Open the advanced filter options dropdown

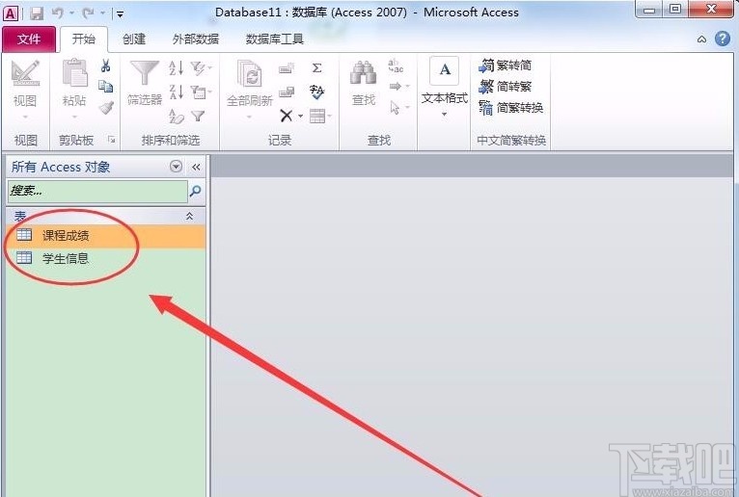(x=202, y=92)
